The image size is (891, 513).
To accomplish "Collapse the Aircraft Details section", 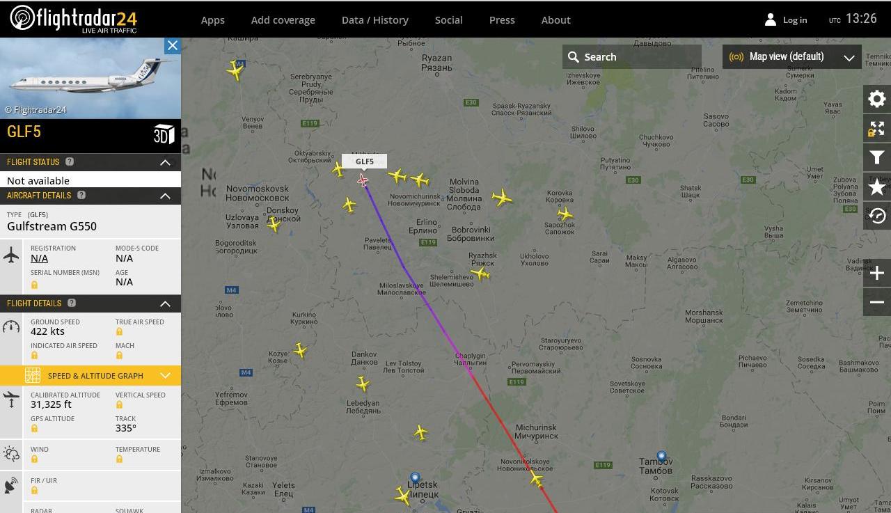I will (x=165, y=196).
